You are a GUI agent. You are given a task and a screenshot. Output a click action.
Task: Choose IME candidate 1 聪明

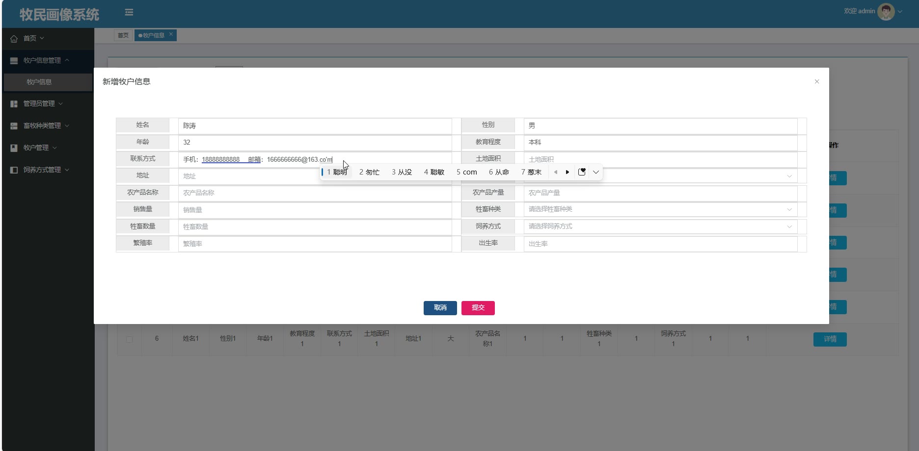point(337,172)
